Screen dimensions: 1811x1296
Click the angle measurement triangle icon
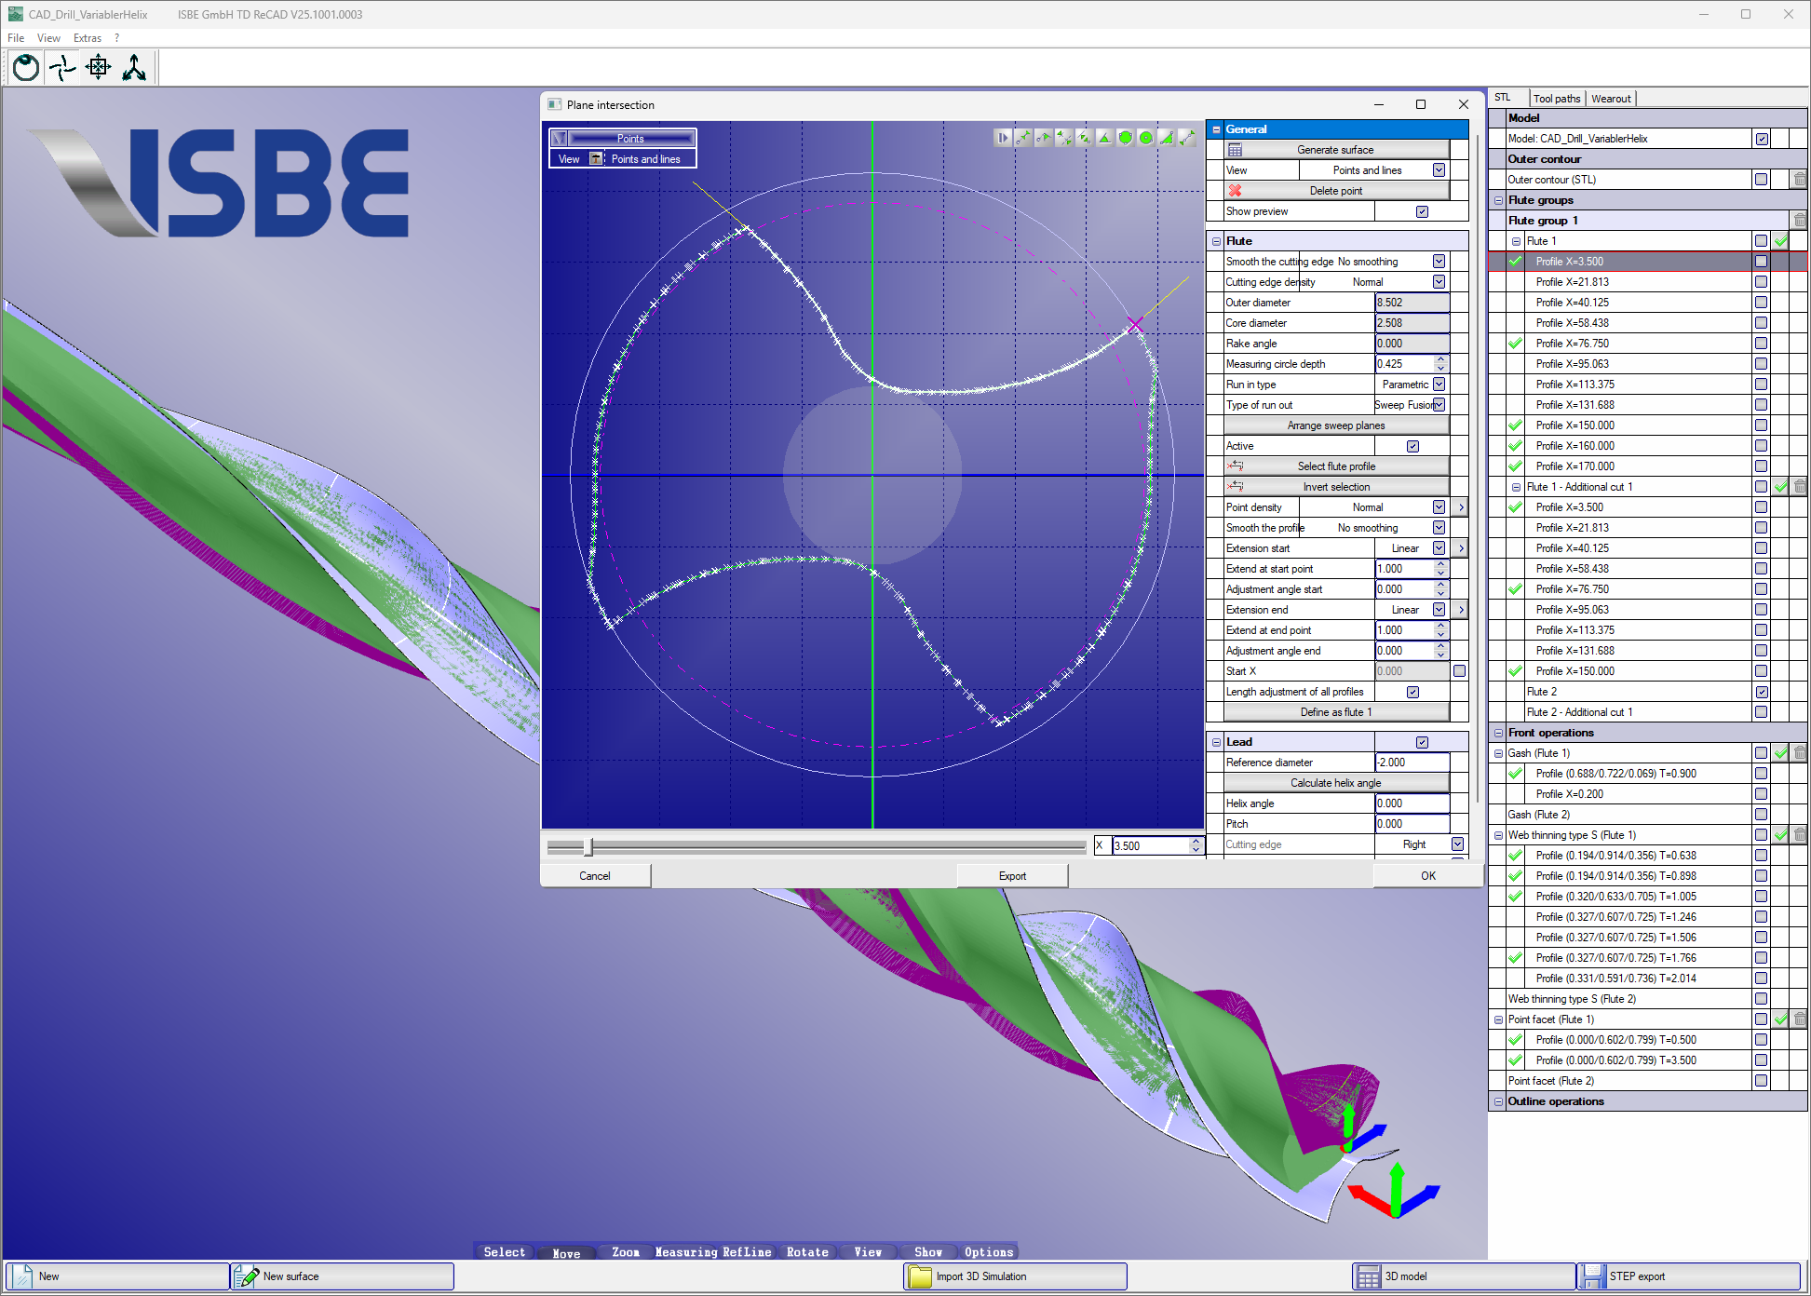tap(1104, 138)
